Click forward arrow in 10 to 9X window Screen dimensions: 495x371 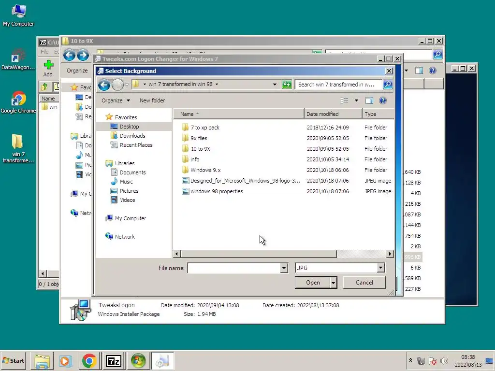pos(83,55)
